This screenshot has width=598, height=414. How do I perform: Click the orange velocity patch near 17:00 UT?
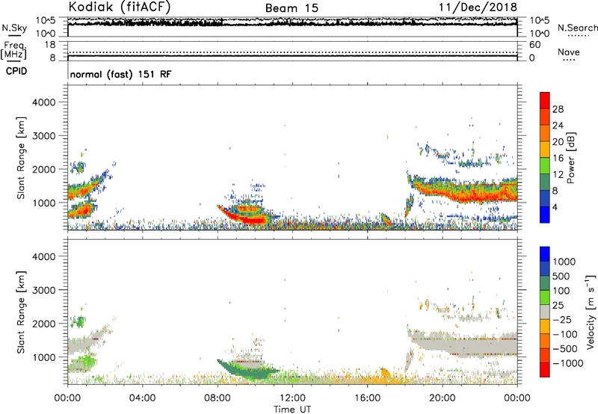click(x=385, y=373)
